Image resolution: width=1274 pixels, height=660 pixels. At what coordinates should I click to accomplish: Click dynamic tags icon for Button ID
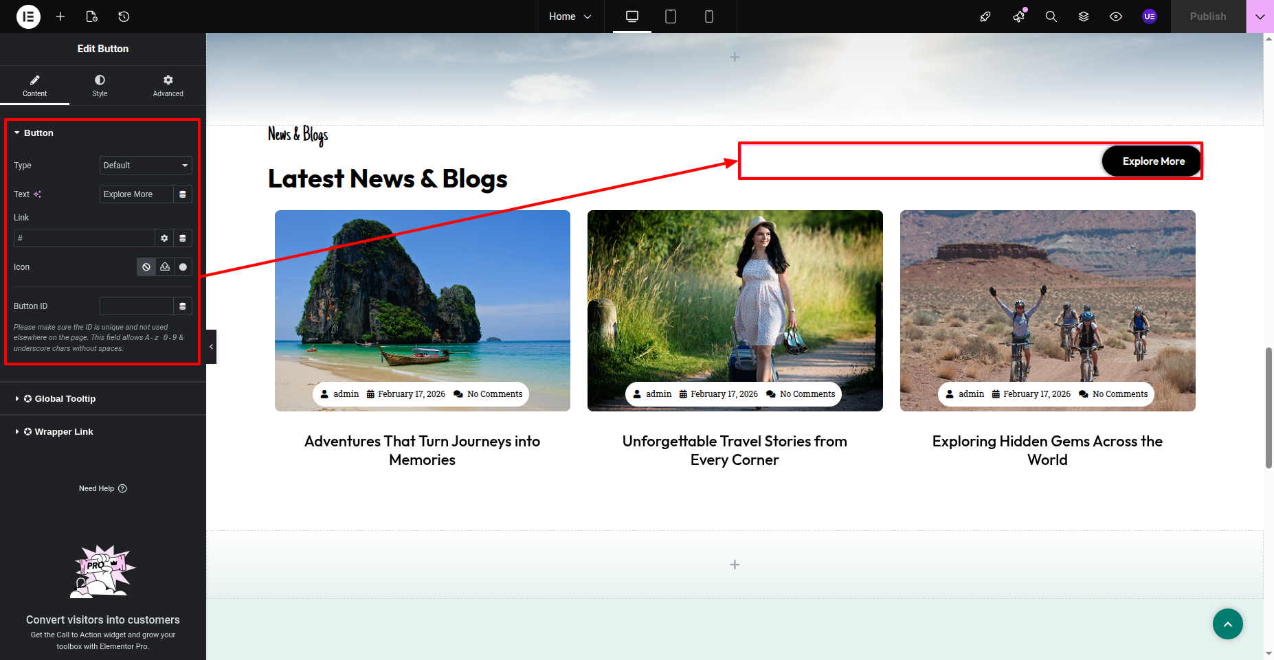click(183, 306)
